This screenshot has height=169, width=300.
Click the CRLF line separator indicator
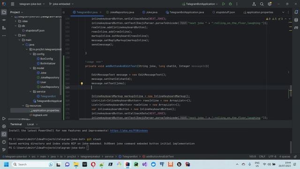262,156
